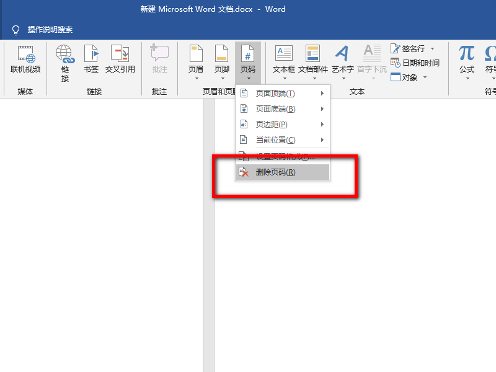Click the Signature Line (签名行) icon
Viewport: 496px width, 372px height.
click(x=396, y=48)
